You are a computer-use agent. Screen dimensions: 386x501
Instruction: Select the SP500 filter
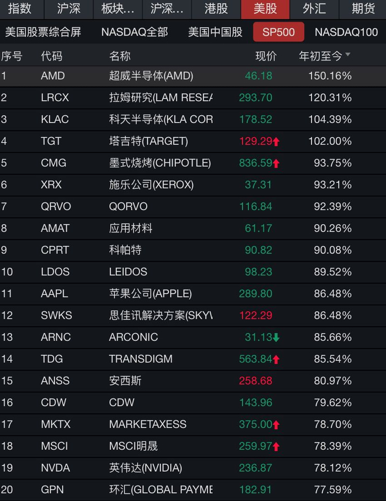pyautogui.click(x=278, y=32)
